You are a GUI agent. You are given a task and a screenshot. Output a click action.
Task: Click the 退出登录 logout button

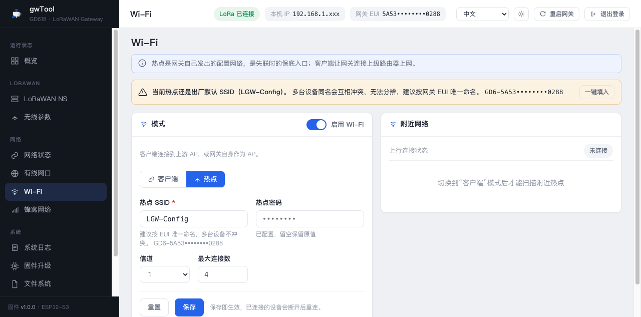tap(607, 14)
